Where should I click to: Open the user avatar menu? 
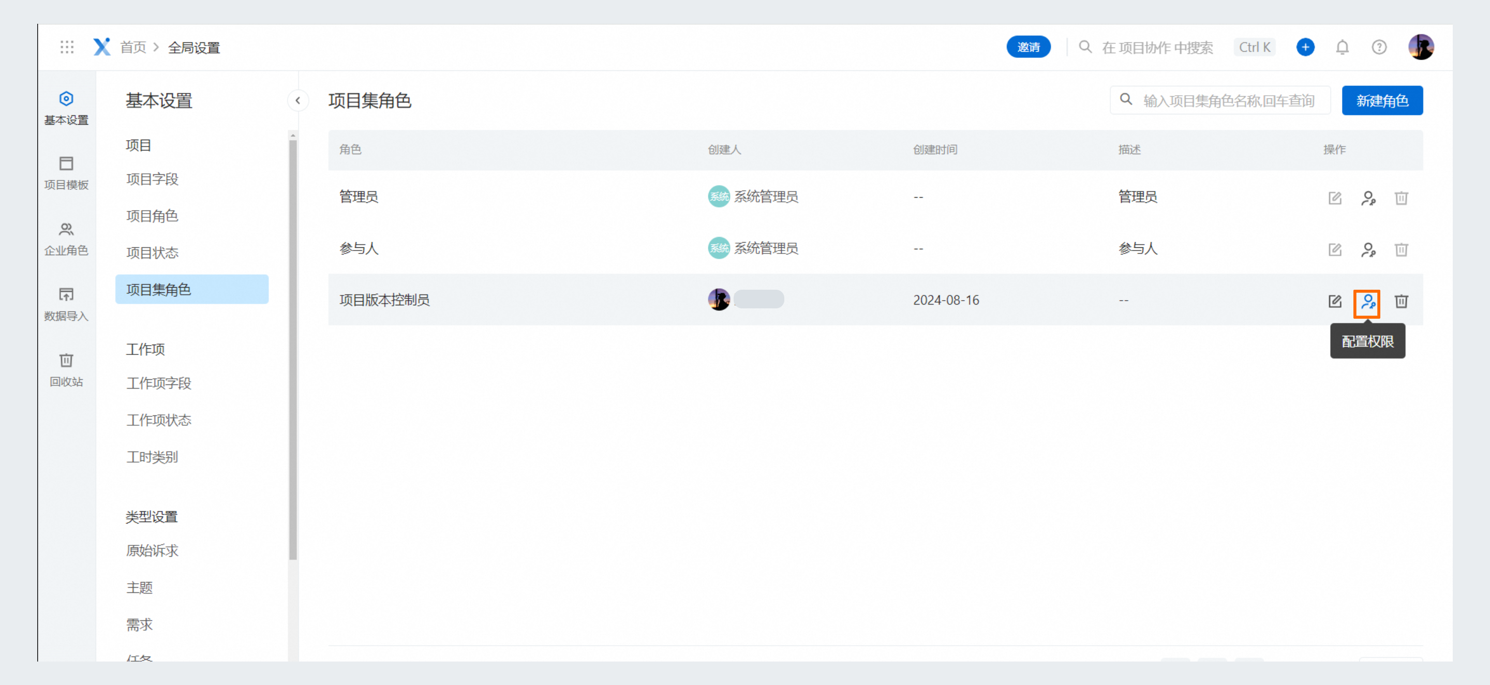tap(1421, 48)
